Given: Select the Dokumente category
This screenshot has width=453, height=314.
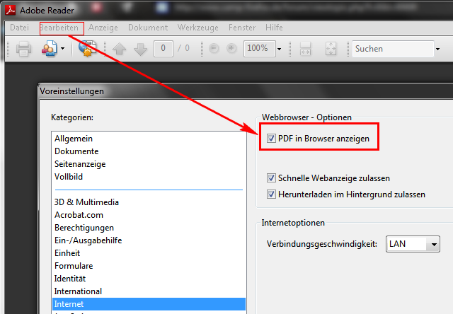Looking at the screenshot, I should pyautogui.click(x=149, y=151).
